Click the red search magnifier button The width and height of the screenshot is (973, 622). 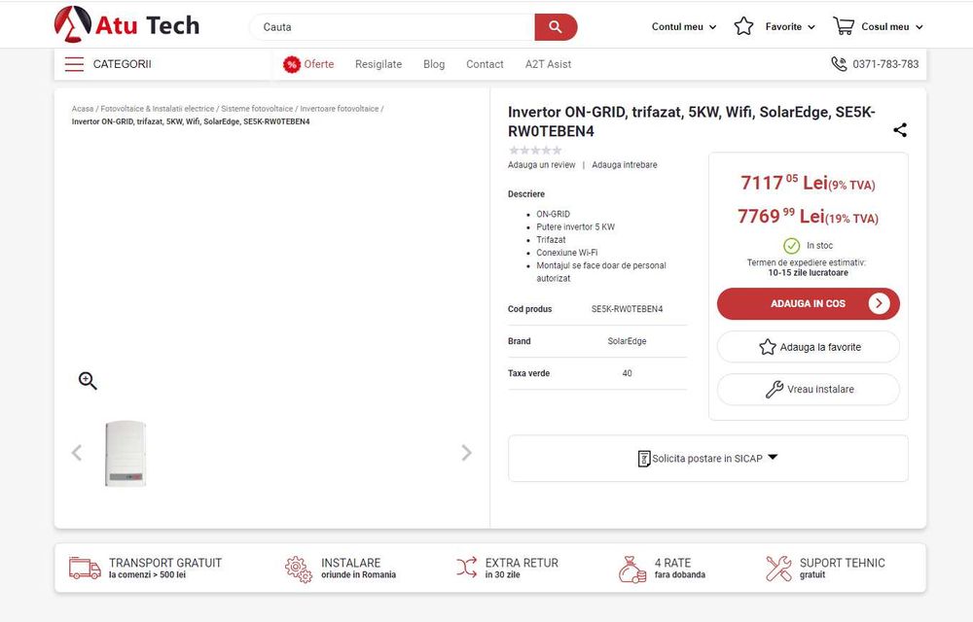tap(556, 27)
